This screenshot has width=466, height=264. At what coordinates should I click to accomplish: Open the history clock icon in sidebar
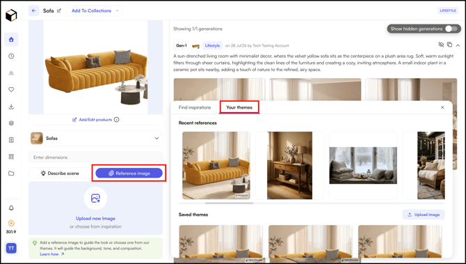(x=11, y=56)
